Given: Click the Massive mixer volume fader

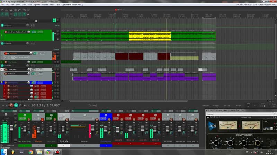Looking at the screenshot, I should click(38, 130).
